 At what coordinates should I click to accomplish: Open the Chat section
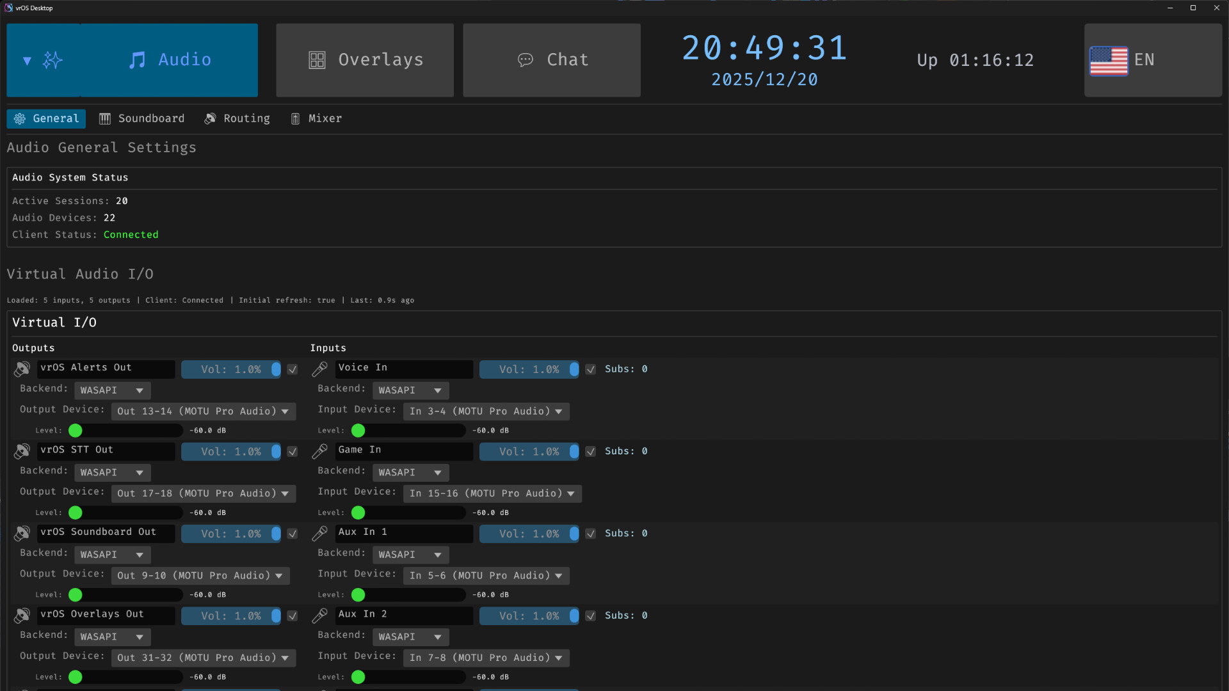tap(551, 60)
